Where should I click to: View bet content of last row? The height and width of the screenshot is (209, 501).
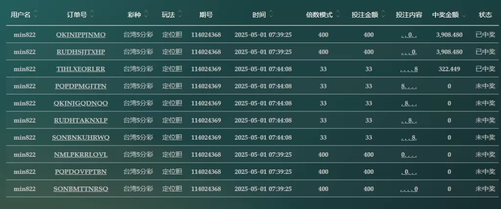(409, 189)
